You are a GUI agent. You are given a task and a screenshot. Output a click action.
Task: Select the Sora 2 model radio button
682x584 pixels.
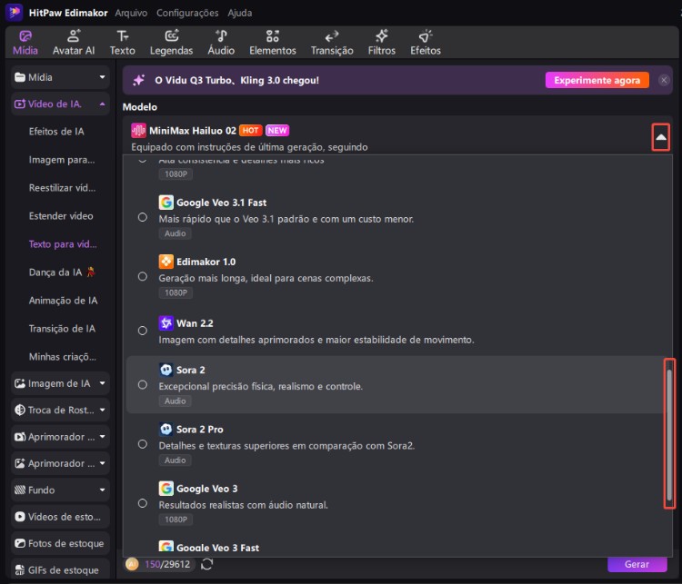click(143, 385)
